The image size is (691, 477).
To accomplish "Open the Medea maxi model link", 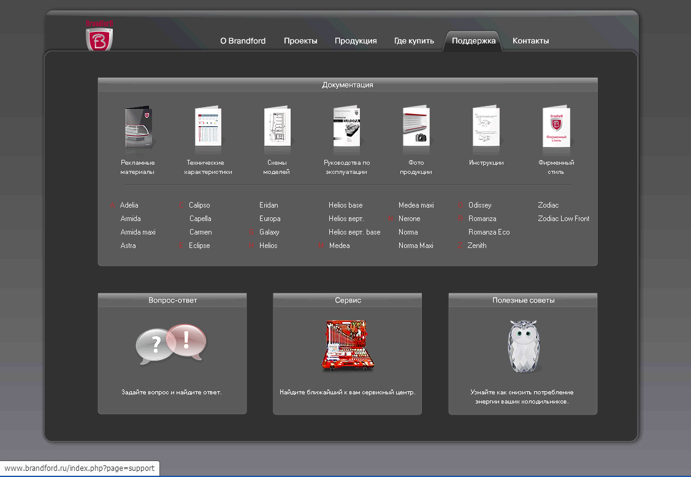I will click(x=416, y=205).
